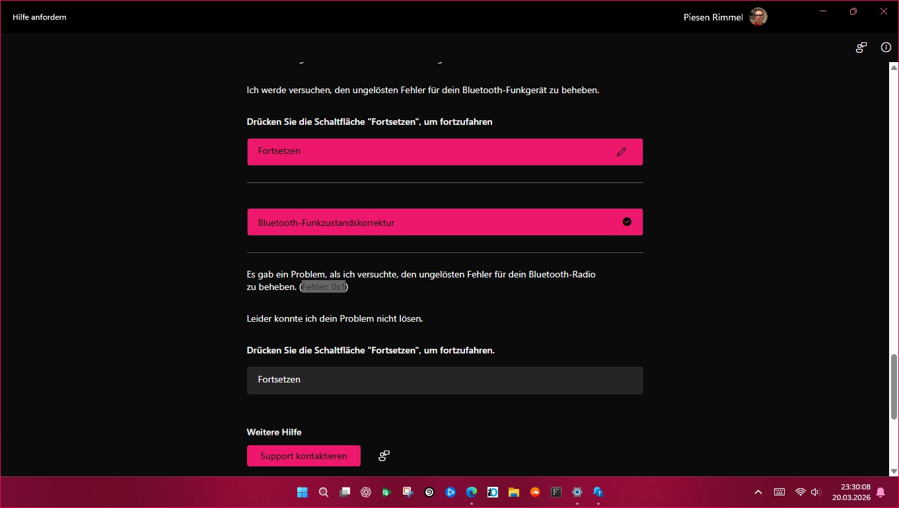This screenshot has height=508, width=899.
Task: Click the pink Fortsetzen button
Action: (445, 152)
